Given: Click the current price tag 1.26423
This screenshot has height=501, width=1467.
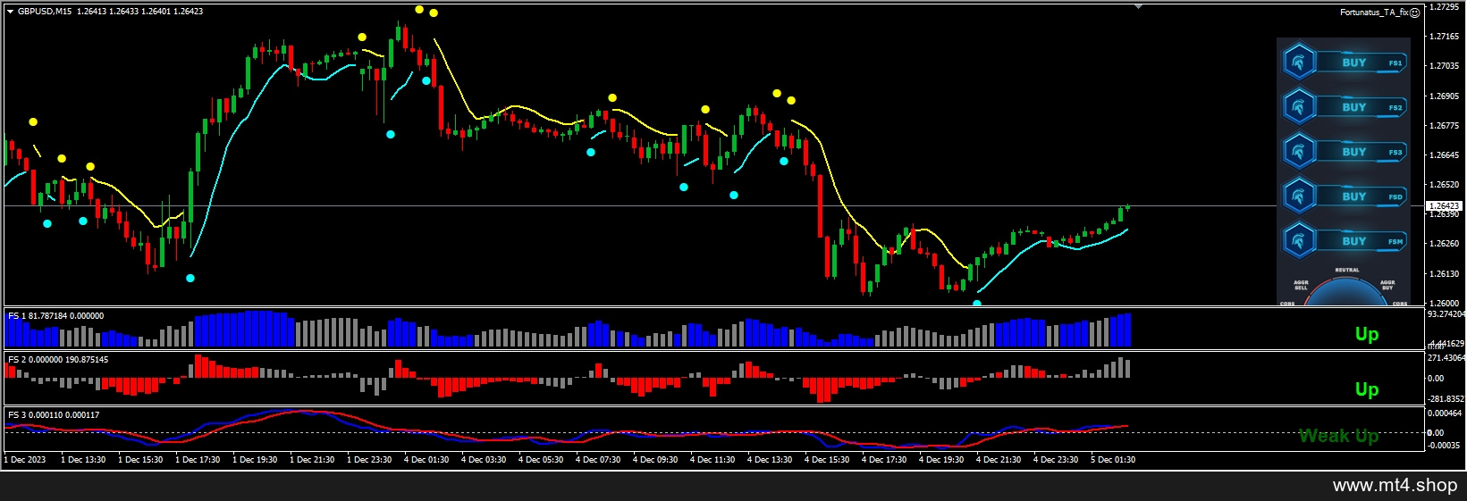Looking at the screenshot, I should coord(1443,206).
